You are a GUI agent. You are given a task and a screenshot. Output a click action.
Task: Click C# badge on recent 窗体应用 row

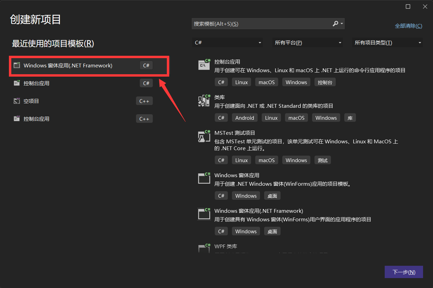pyautogui.click(x=146, y=65)
